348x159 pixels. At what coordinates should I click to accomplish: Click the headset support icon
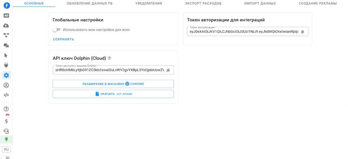coord(6,131)
